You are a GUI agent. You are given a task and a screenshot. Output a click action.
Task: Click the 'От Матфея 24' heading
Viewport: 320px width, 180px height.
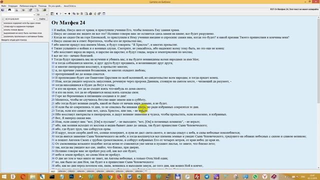coord(68,22)
